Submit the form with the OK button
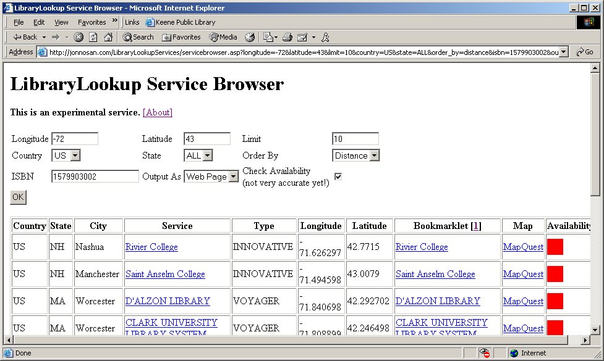The height and width of the screenshot is (361, 604). click(x=18, y=197)
